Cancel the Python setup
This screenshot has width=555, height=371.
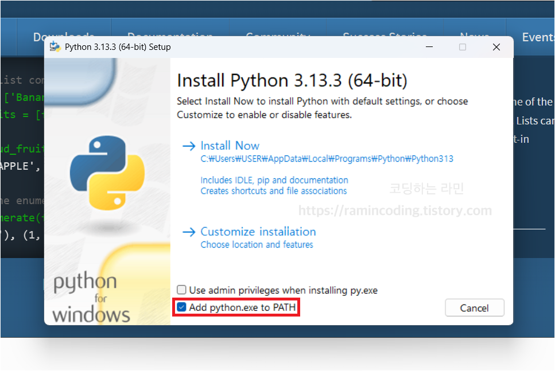(x=474, y=308)
